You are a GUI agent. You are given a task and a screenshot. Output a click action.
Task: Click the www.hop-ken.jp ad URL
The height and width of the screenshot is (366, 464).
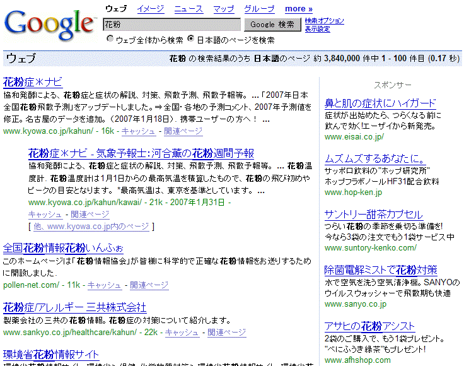pos(353,192)
